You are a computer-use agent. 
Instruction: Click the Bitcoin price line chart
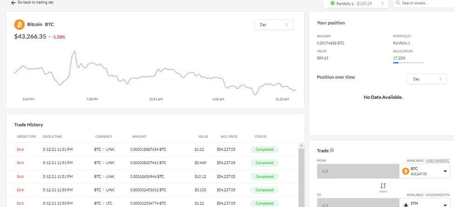tap(155, 73)
